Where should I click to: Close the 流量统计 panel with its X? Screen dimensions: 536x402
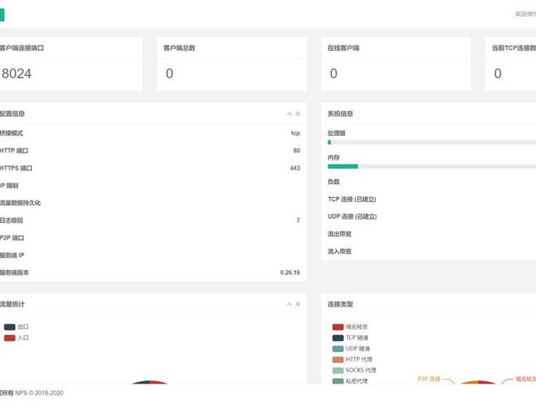pyautogui.click(x=297, y=304)
